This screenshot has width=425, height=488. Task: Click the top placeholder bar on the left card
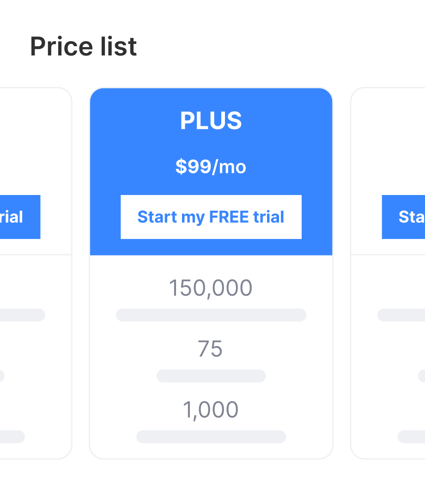pos(23,315)
